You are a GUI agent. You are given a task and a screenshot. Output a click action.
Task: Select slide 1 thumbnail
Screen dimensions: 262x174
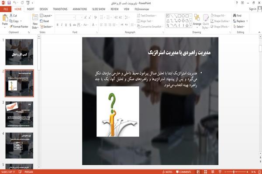(x=19, y=52)
